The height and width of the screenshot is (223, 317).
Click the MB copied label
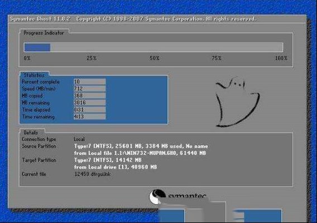[x=32, y=95]
